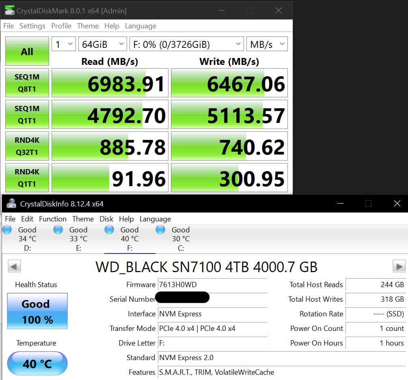Image resolution: width=408 pixels, height=380 pixels.
Task: Click Total Host Reads value 244 GB
Action: point(376,285)
